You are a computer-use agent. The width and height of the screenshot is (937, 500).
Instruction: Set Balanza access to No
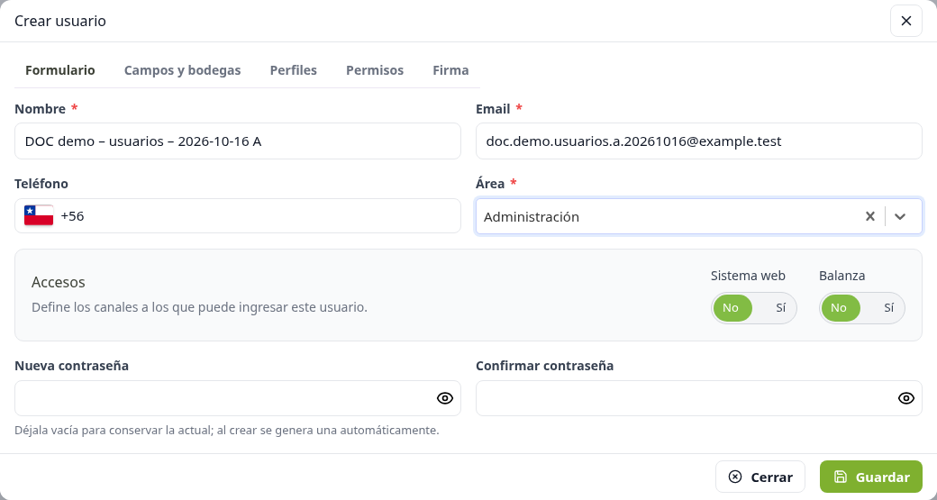(x=841, y=308)
